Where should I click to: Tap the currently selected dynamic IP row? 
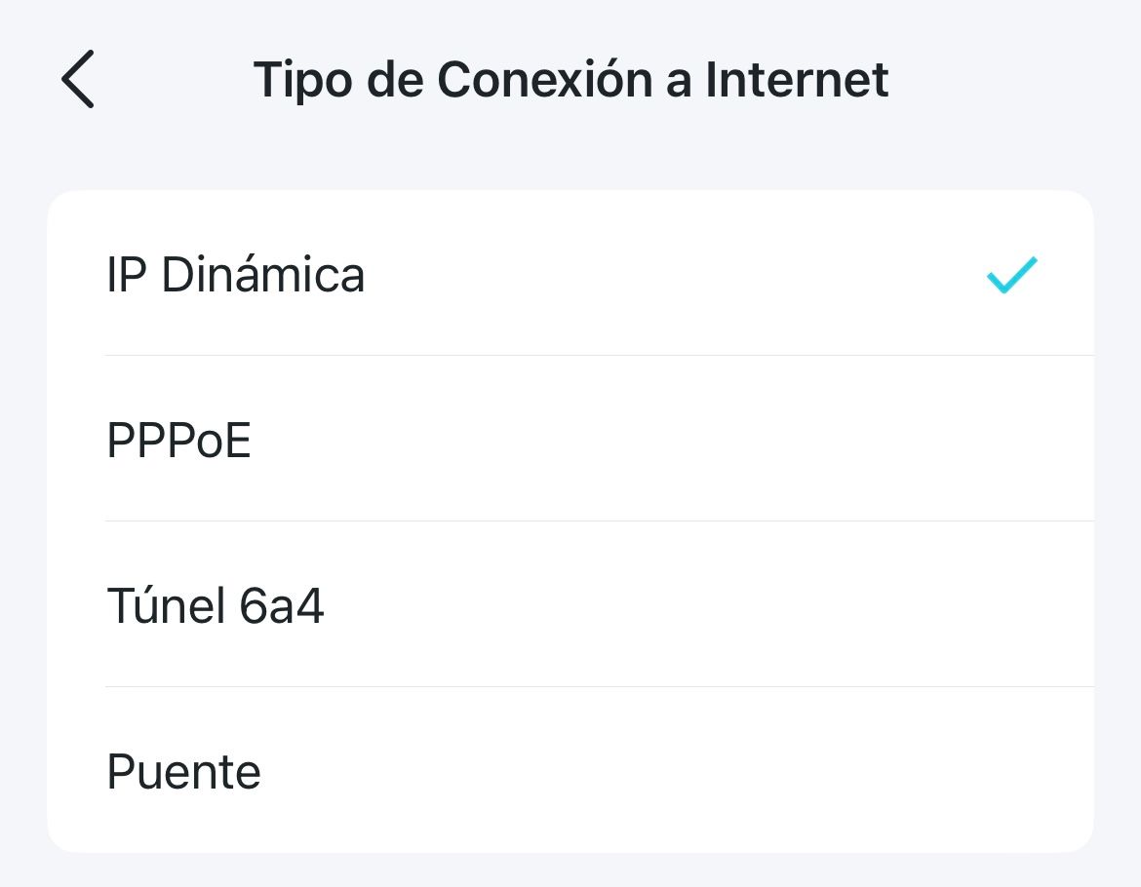click(x=570, y=275)
